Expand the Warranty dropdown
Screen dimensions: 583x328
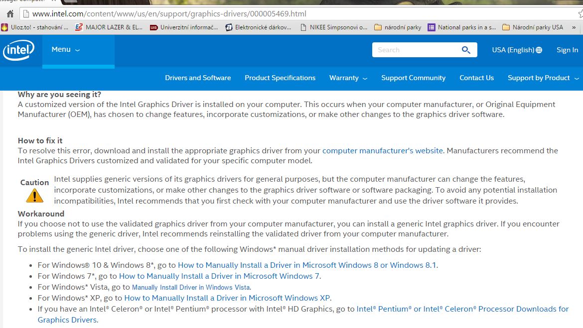pos(348,78)
